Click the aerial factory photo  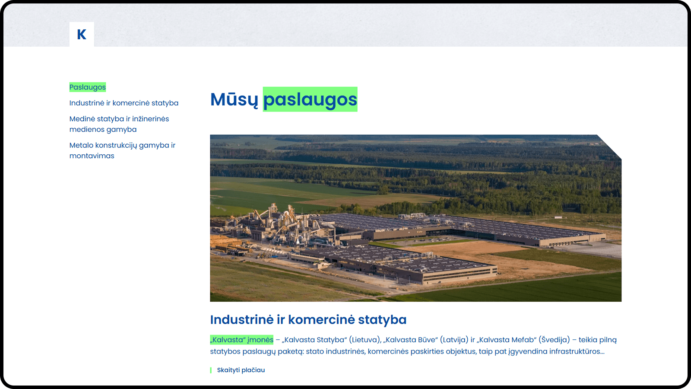point(415,218)
